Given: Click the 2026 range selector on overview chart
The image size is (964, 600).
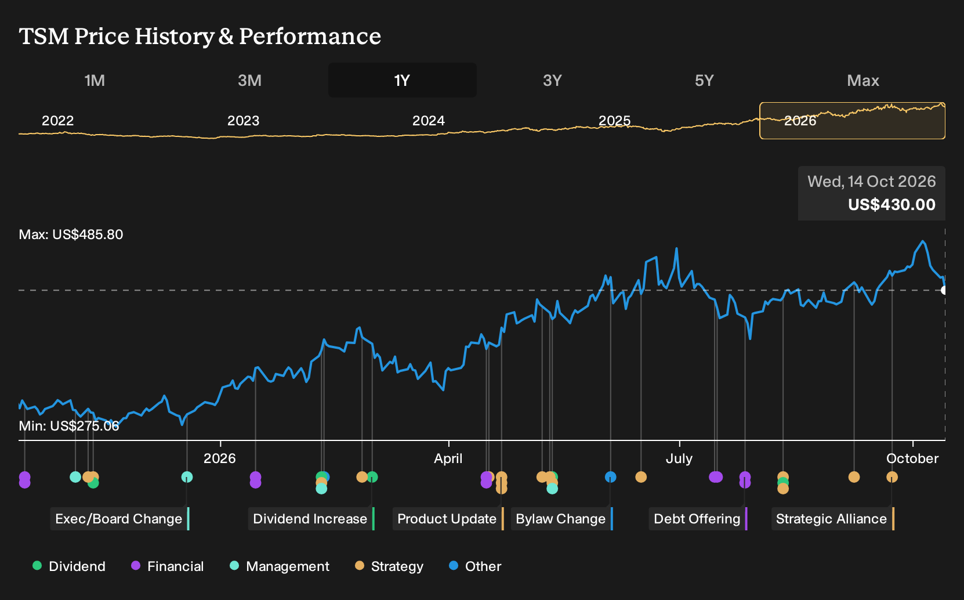Looking at the screenshot, I should pos(852,121).
